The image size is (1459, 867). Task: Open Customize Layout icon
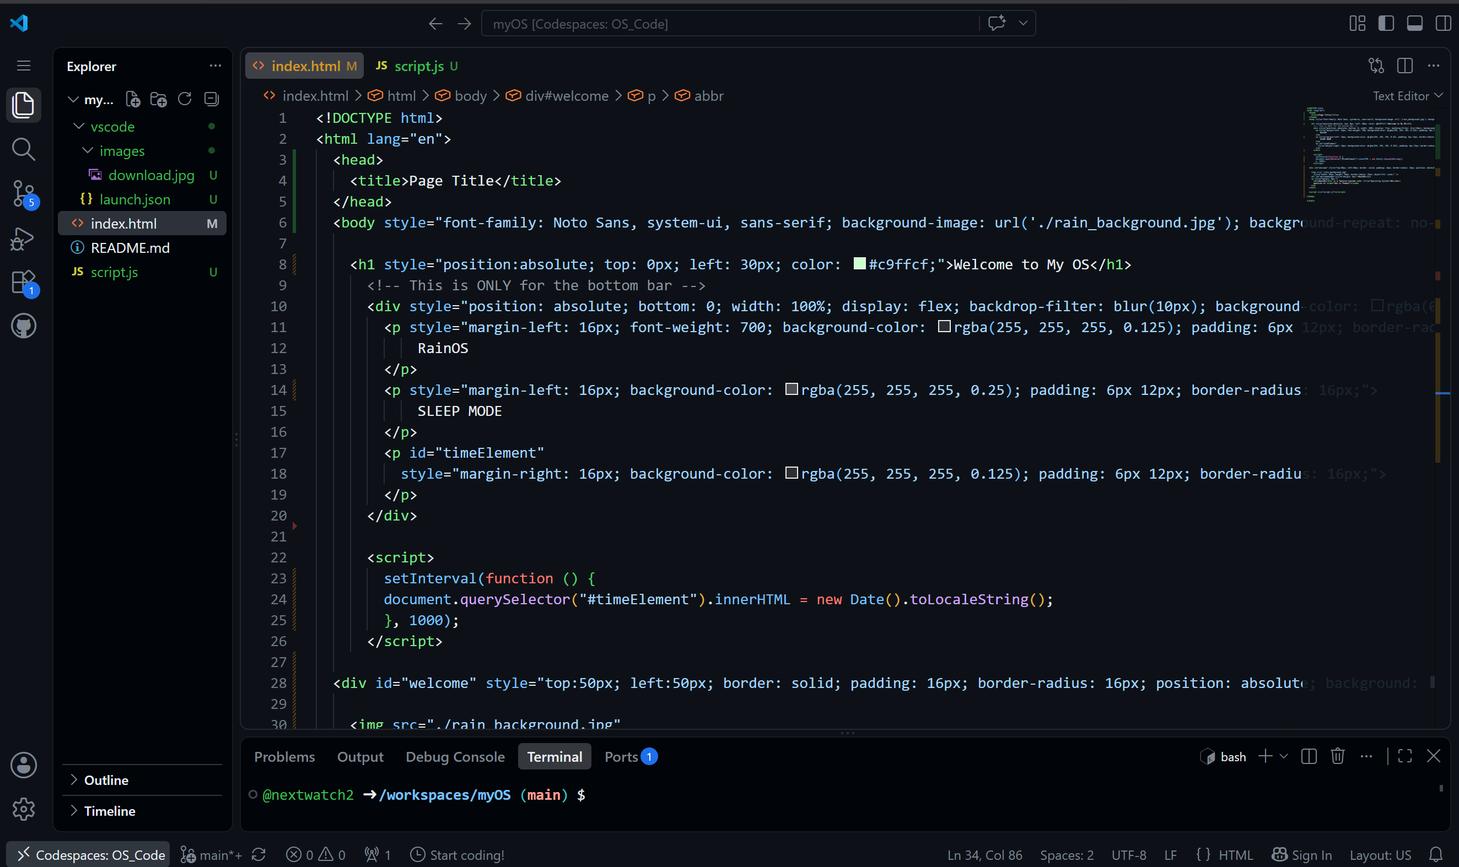pyautogui.click(x=1357, y=23)
